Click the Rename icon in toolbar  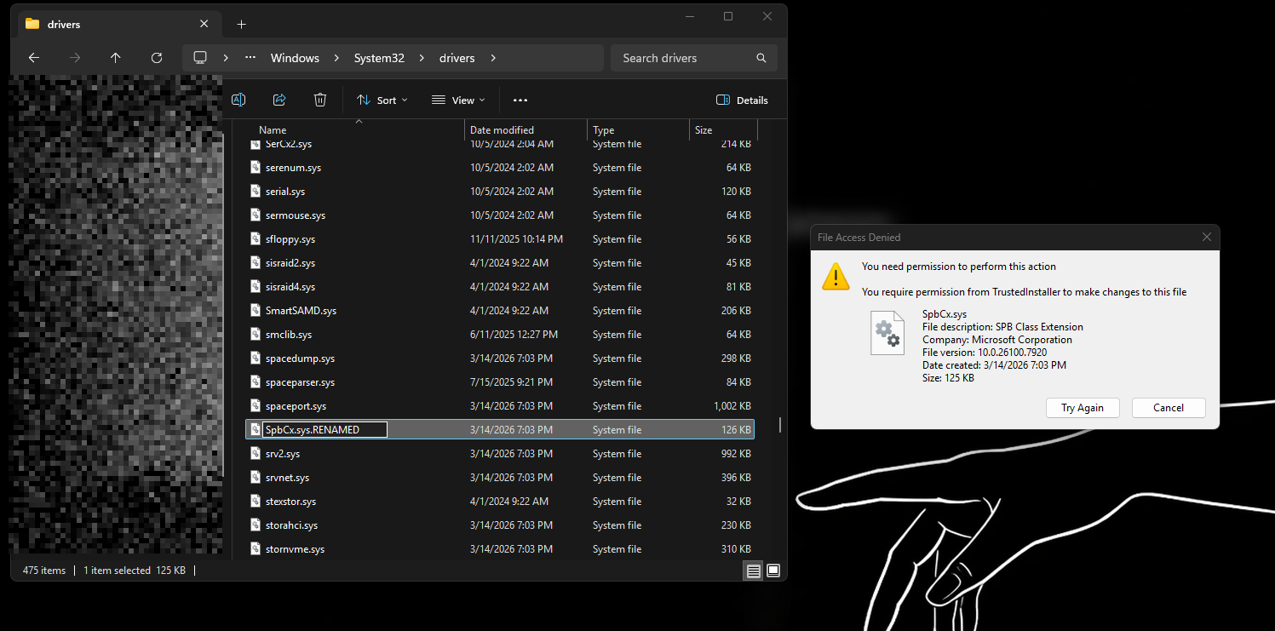tap(238, 100)
